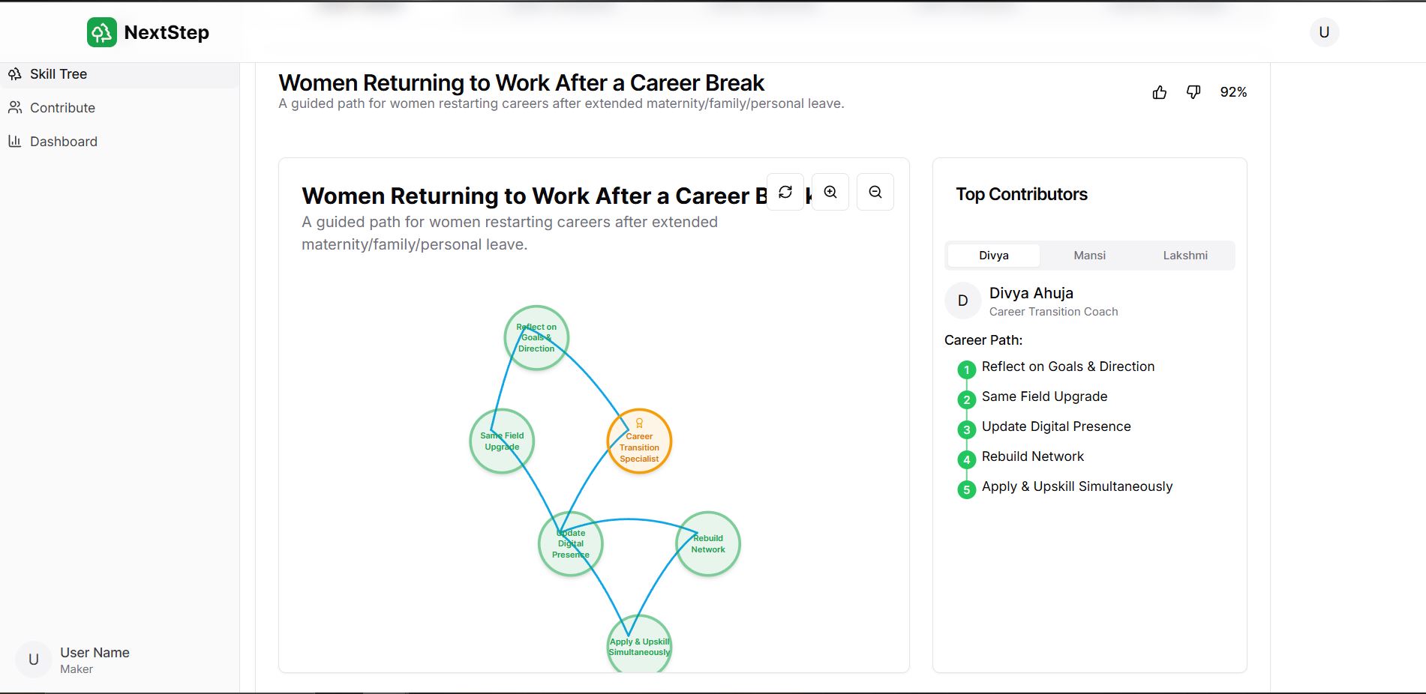Click step 5 Apply & Upskill Simultaneously
Viewport: 1426px width, 694px height.
pyautogui.click(x=1076, y=486)
